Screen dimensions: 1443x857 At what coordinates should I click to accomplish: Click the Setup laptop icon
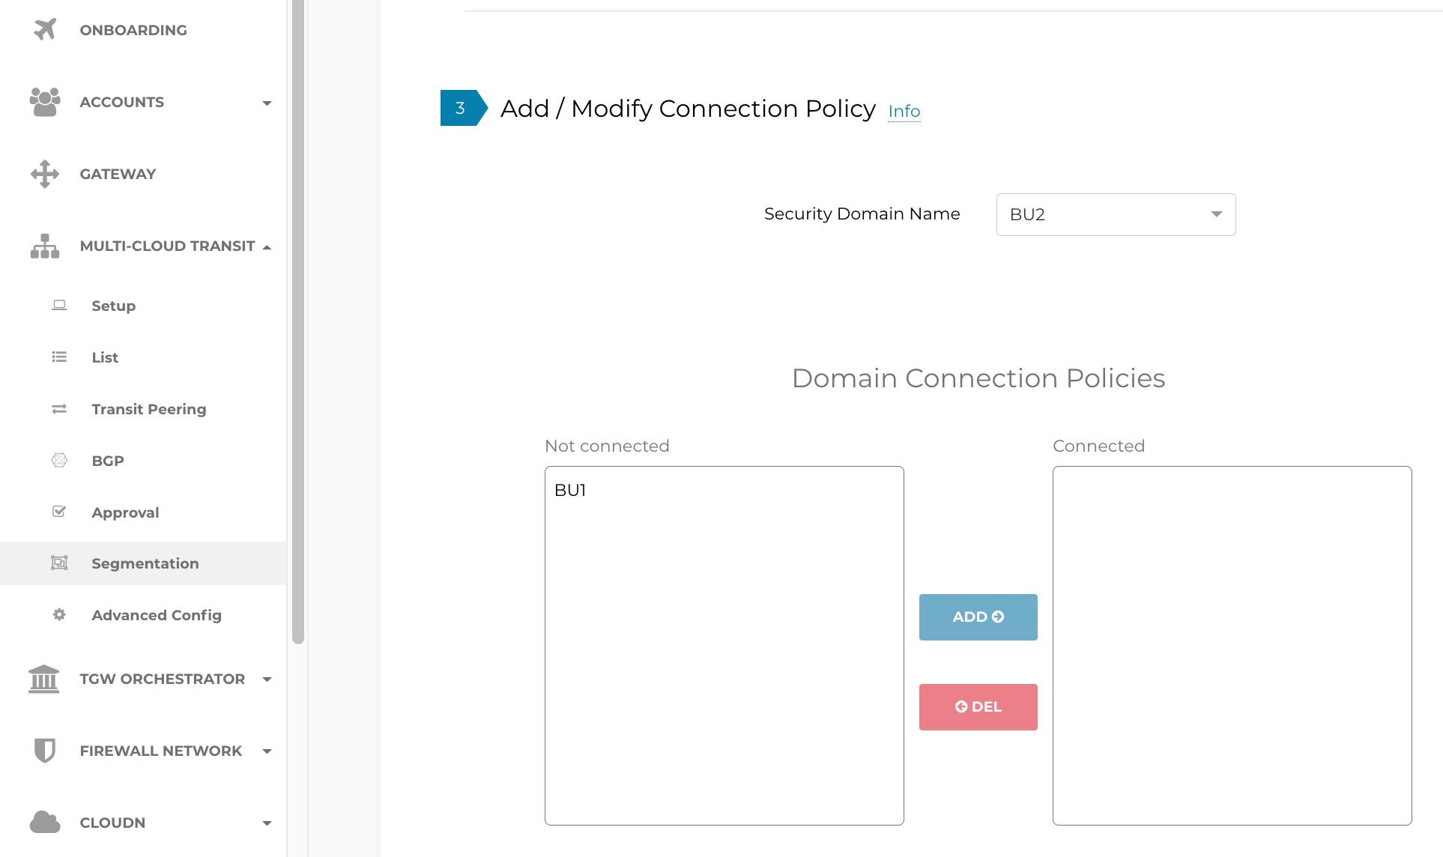(59, 306)
